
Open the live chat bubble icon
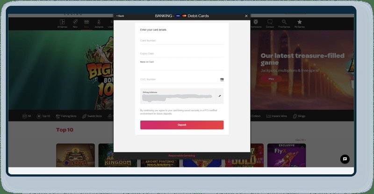click(345, 159)
